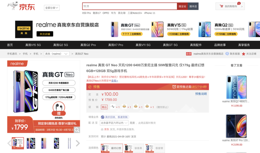
Task: Open the 真我GT 5G nav item
Action: 170,45
